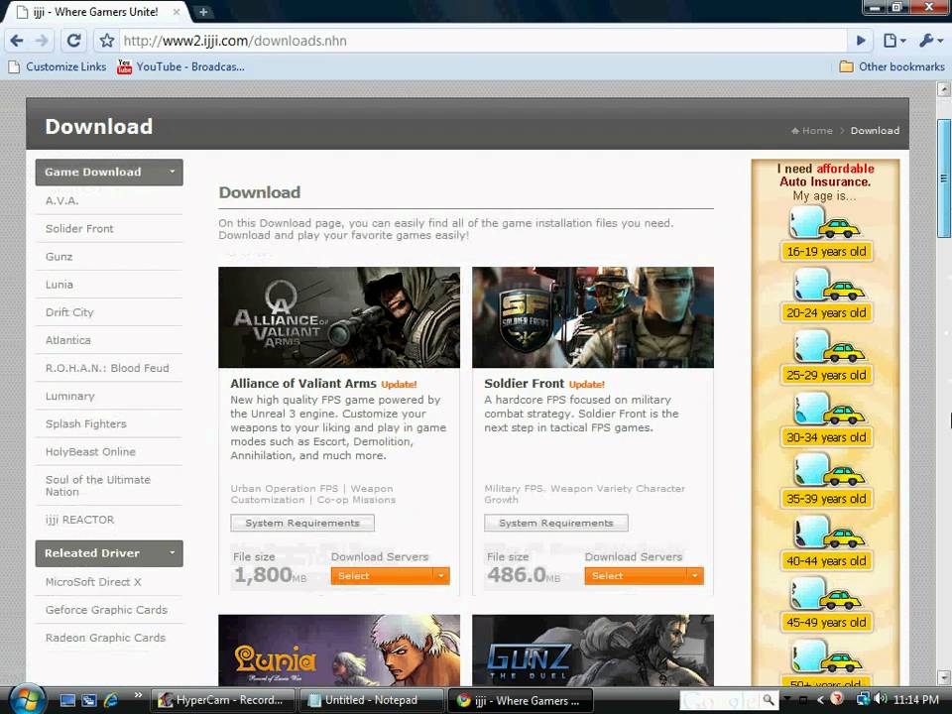Open the YouTube - Broadcast bookmark

click(180, 66)
